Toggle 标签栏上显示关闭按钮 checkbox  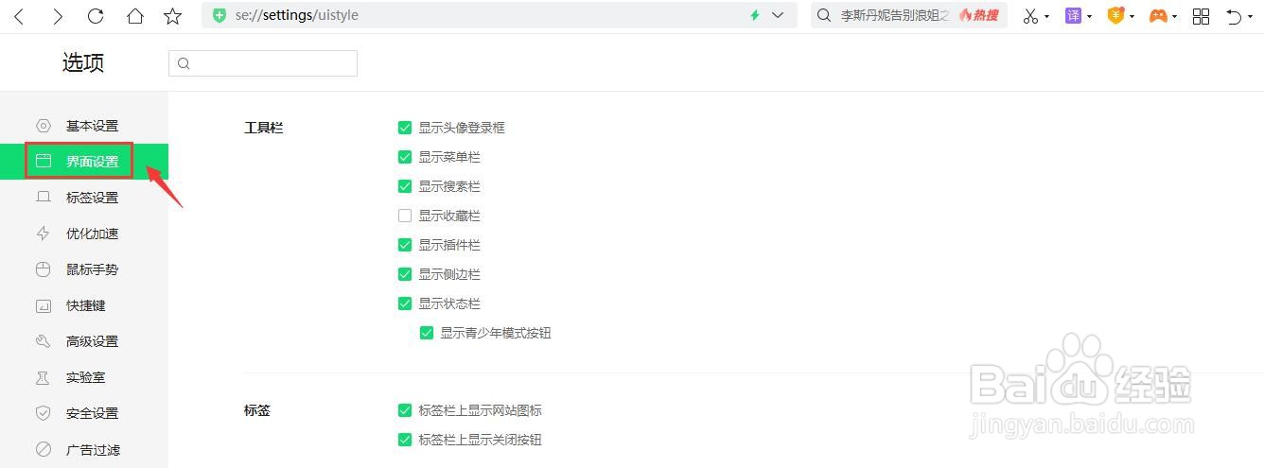click(x=405, y=440)
